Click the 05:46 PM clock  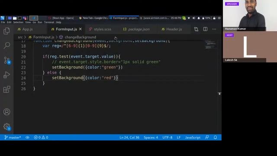click(176, 18)
